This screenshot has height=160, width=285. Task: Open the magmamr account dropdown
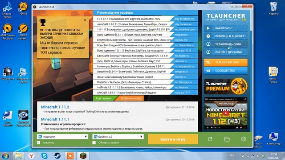pos(62,136)
